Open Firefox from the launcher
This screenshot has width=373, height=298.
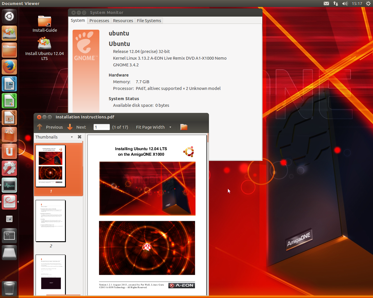pyautogui.click(x=9, y=67)
